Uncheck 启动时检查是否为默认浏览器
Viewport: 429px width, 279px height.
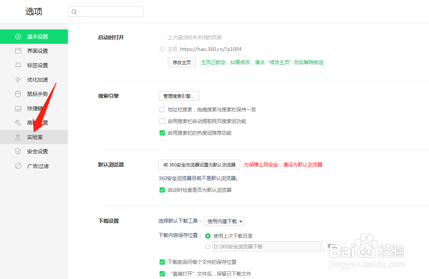tap(162, 190)
